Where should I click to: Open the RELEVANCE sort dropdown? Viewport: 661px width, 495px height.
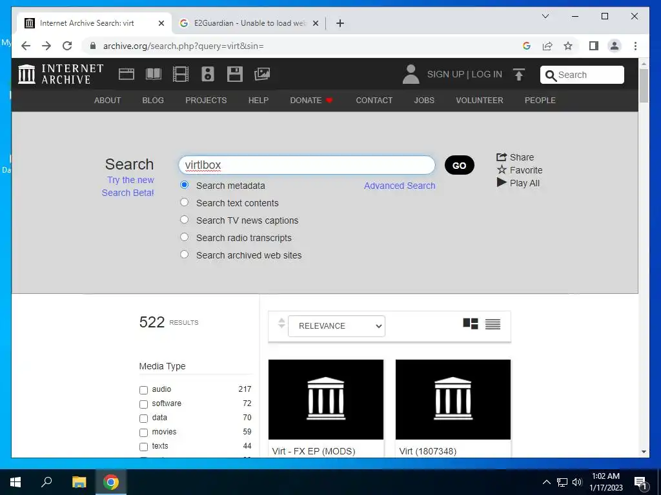coord(336,325)
